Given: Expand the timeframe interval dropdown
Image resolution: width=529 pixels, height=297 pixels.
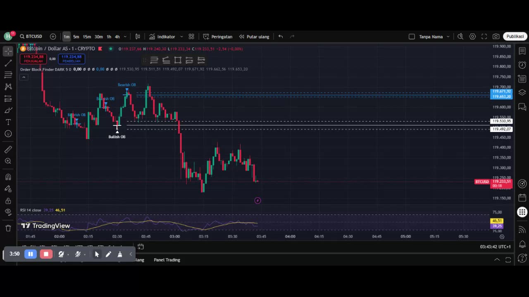Looking at the screenshot, I should pos(125,37).
